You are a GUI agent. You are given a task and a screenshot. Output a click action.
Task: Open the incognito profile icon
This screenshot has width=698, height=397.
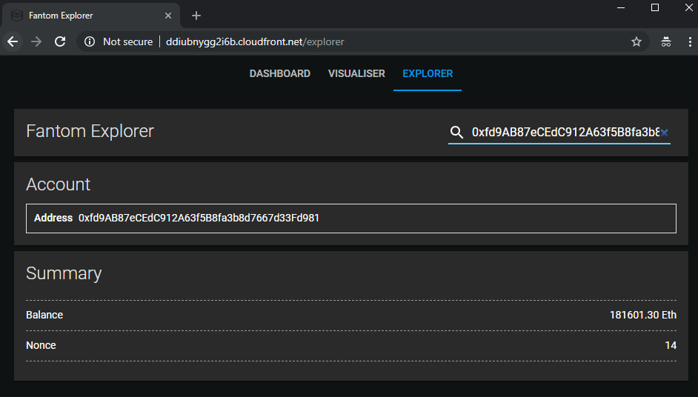point(666,41)
